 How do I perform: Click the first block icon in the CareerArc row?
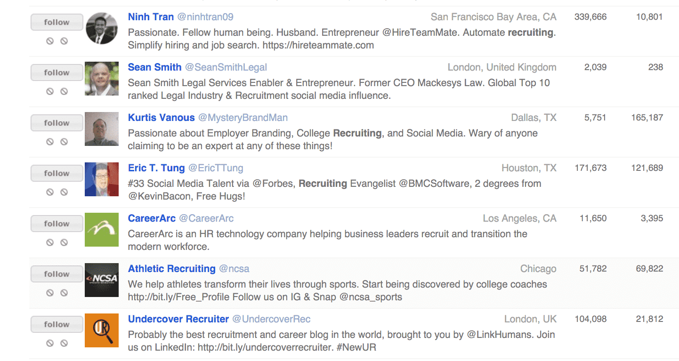tap(50, 242)
